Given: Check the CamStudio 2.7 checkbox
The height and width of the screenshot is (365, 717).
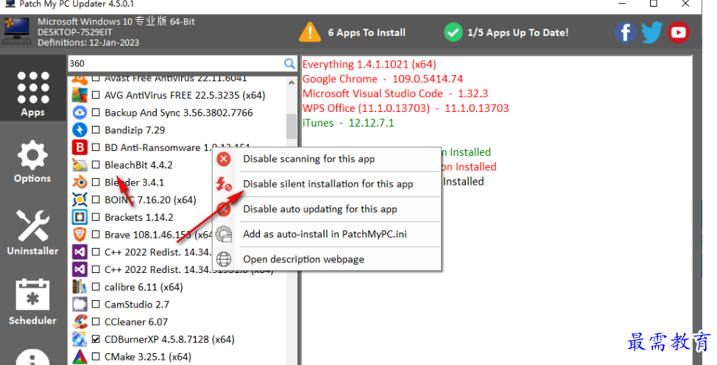Looking at the screenshot, I should 96,304.
